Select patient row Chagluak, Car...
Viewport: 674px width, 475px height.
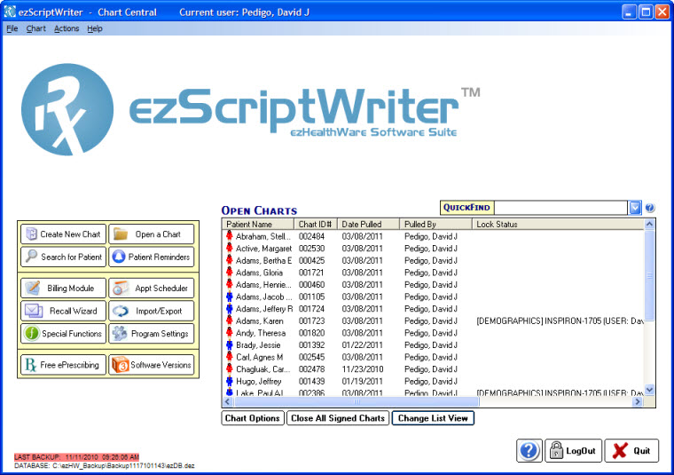(x=433, y=368)
